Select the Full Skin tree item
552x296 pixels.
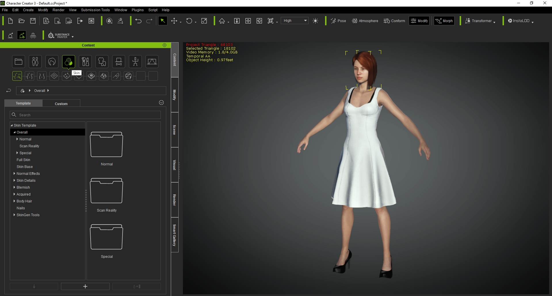(x=23, y=160)
